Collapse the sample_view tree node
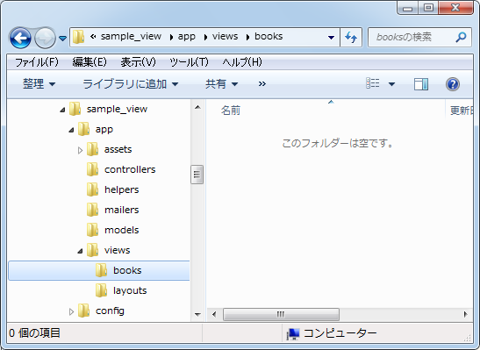 point(62,110)
